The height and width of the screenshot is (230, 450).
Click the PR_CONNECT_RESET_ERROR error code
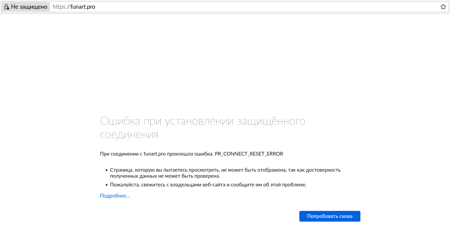tap(249, 154)
